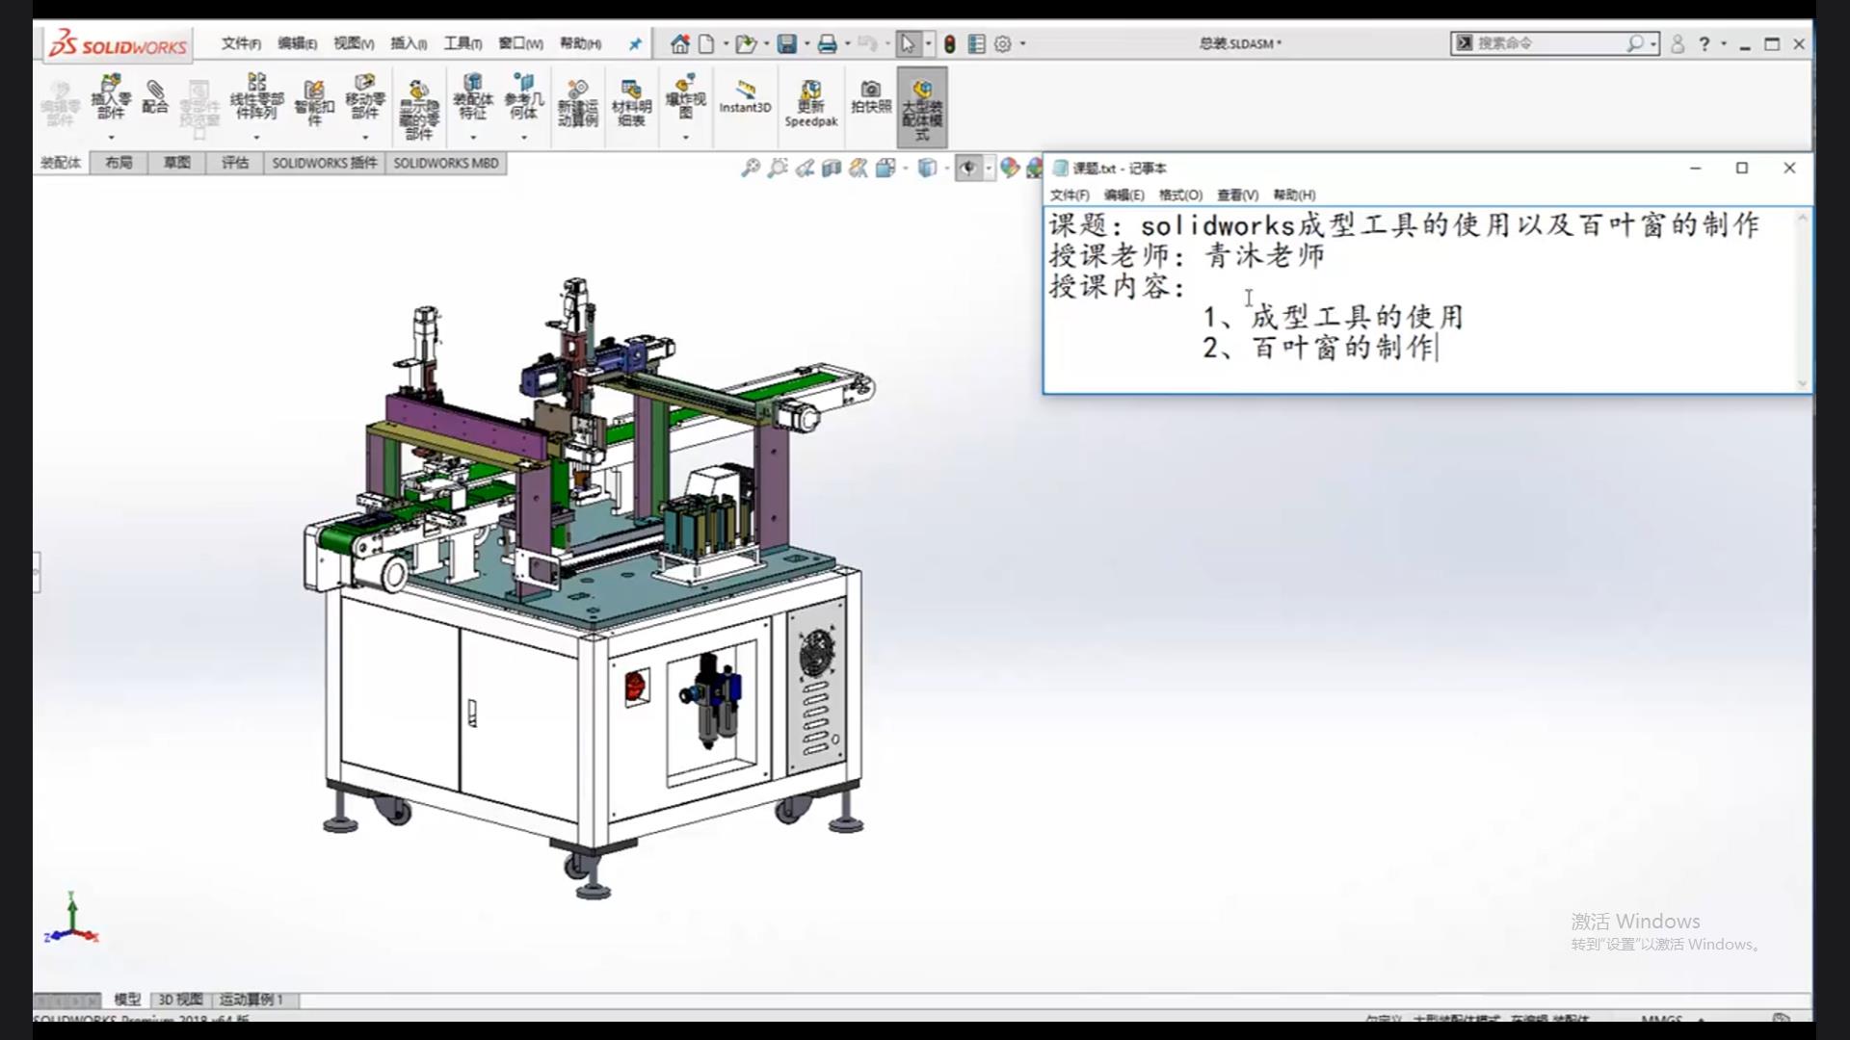1850x1040 pixels.
Task: Click the Previous View icon
Action: click(x=805, y=169)
